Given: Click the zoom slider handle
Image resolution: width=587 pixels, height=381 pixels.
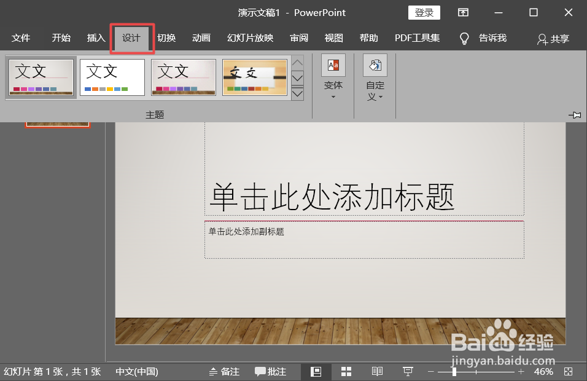Looking at the screenshot, I should 454,372.
